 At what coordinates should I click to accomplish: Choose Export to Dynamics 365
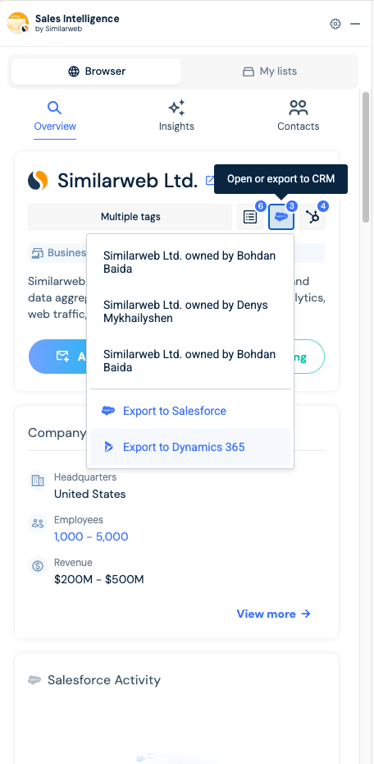click(x=190, y=447)
